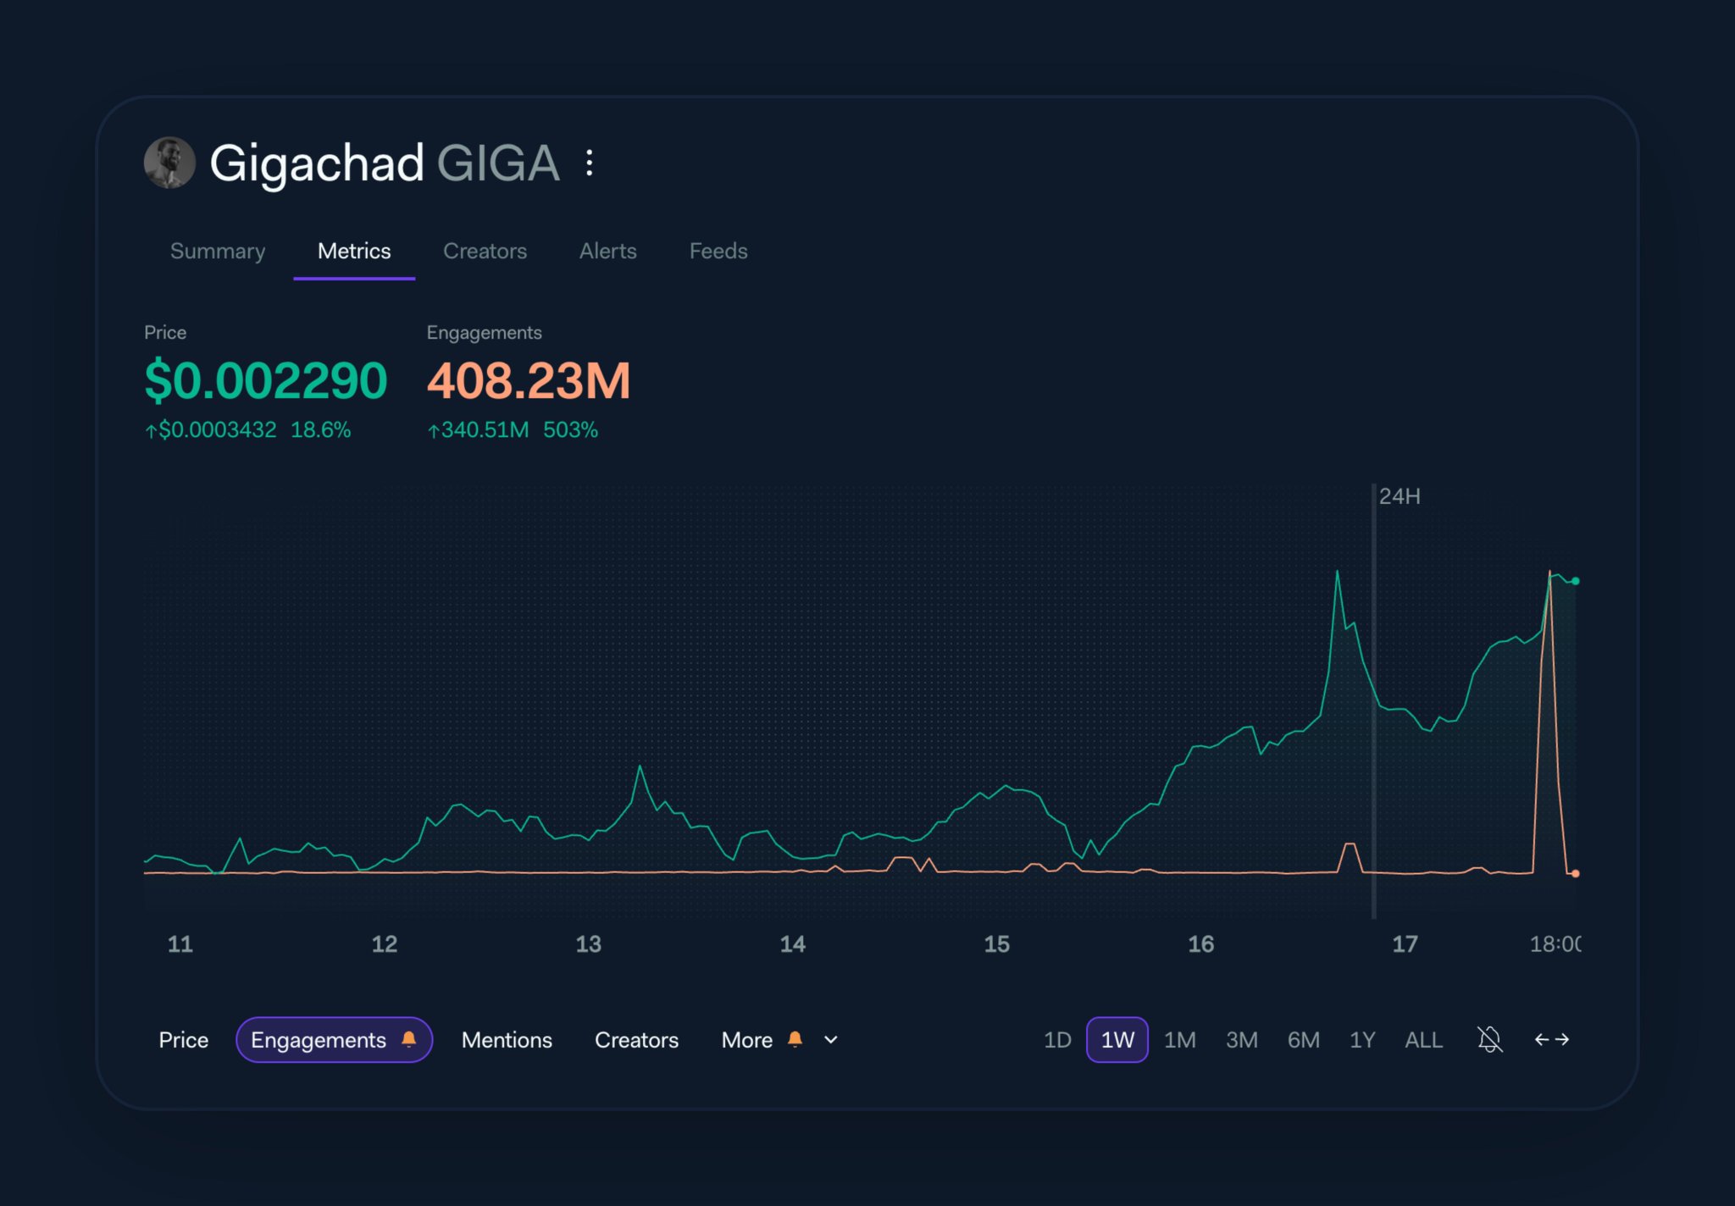Open the Alerts tab

click(x=607, y=252)
